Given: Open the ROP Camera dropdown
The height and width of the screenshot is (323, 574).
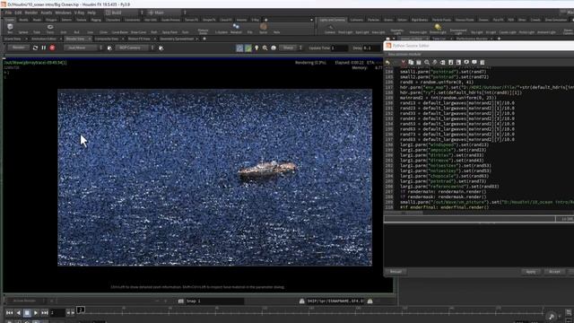Looking at the screenshot, I should (135, 48).
